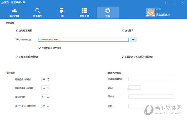Click the app cloud logo in title bar
The image size is (187, 120).
coord(2,2)
